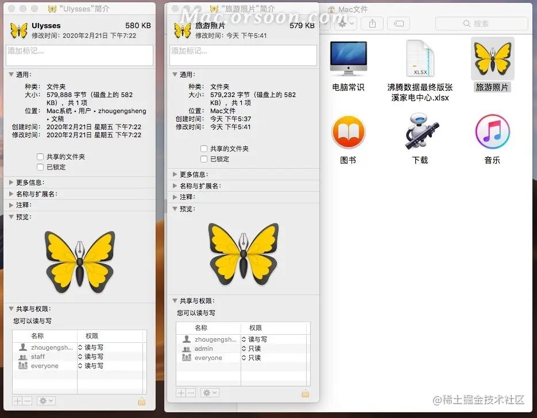
Task: Enable 共享的文件夹 checkbox in the Ulysses info
Action: coord(40,157)
